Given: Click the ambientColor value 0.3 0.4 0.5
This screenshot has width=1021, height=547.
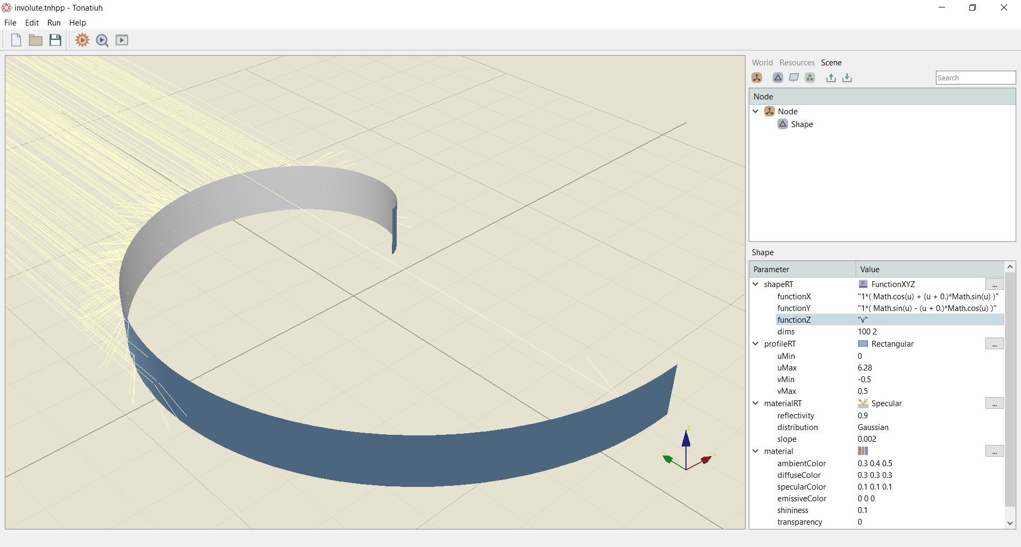Looking at the screenshot, I should 875,463.
